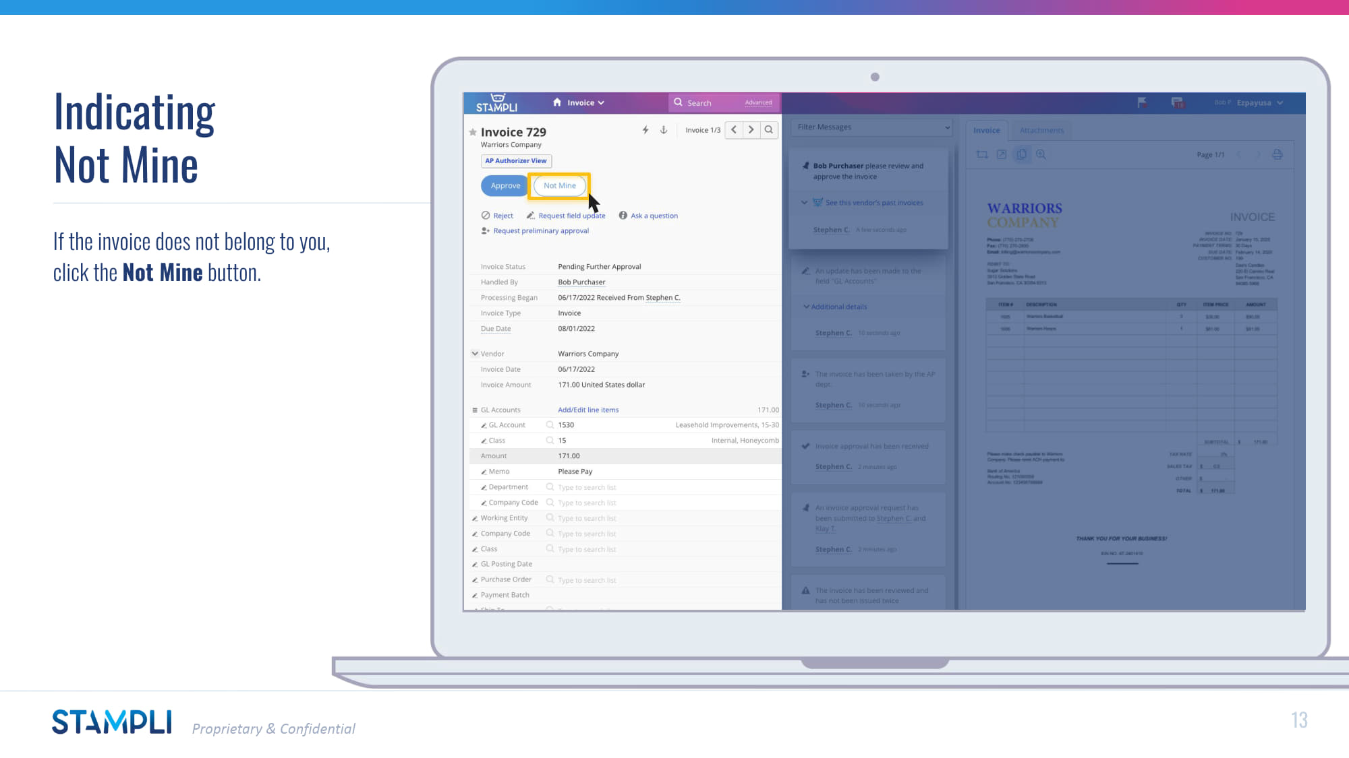
Task: Click the Stampli home icon
Action: click(557, 102)
